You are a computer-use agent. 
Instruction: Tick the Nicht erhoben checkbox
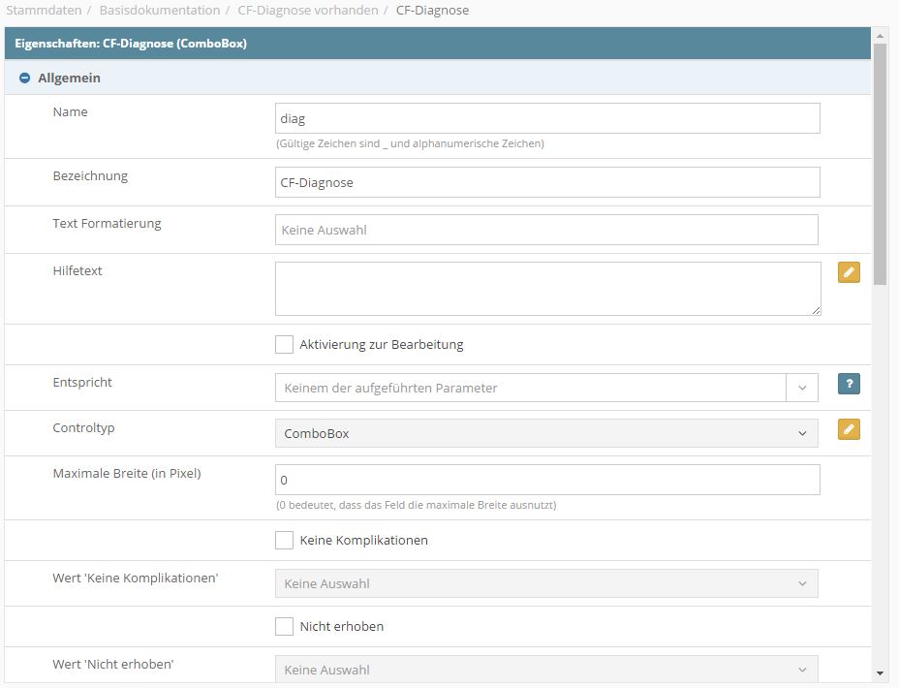(284, 626)
